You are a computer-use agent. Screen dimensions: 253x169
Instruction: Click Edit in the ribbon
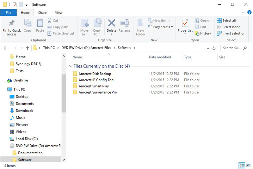[201, 27]
